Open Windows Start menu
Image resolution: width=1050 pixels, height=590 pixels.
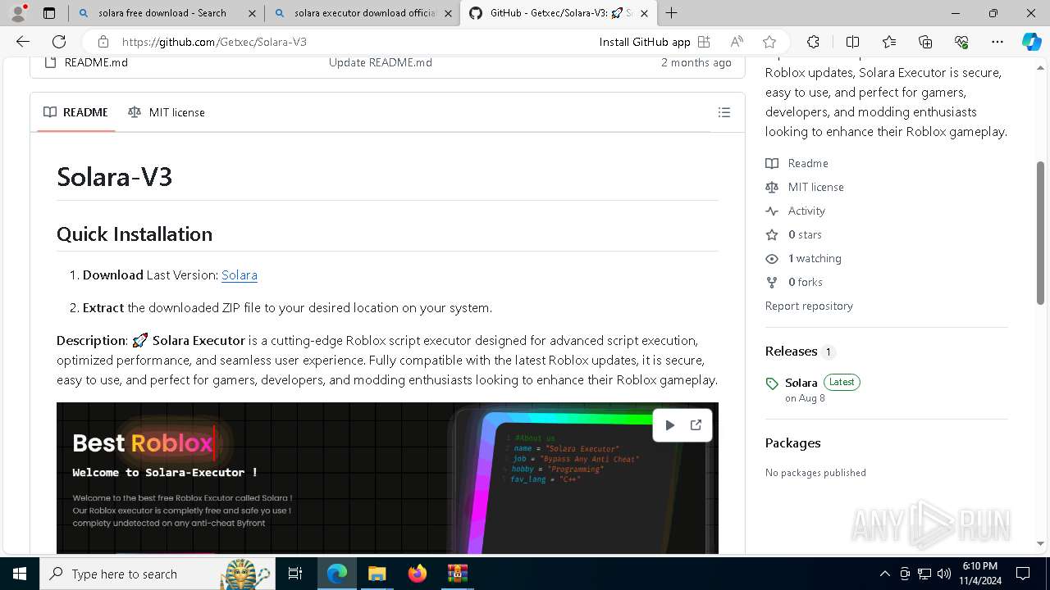(20, 574)
